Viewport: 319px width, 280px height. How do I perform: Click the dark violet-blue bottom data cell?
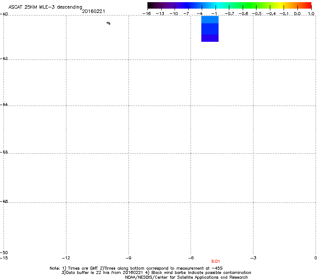pyautogui.click(x=210, y=38)
